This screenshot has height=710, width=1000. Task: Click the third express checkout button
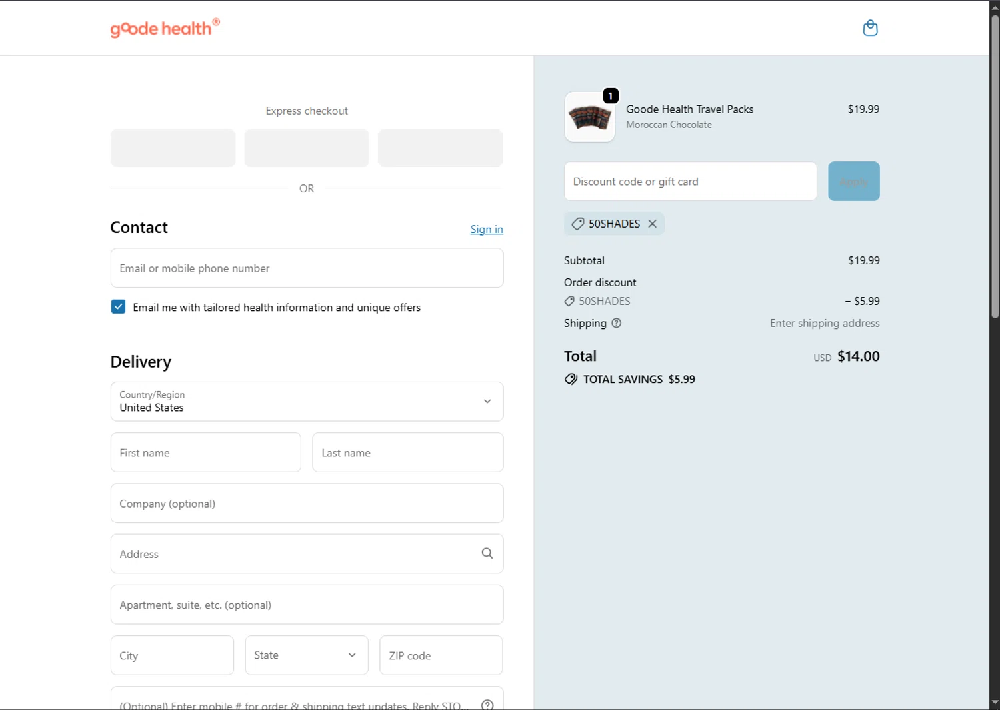tap(440, 148)
